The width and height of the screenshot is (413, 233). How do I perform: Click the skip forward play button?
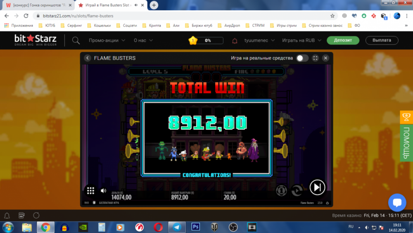317,187
